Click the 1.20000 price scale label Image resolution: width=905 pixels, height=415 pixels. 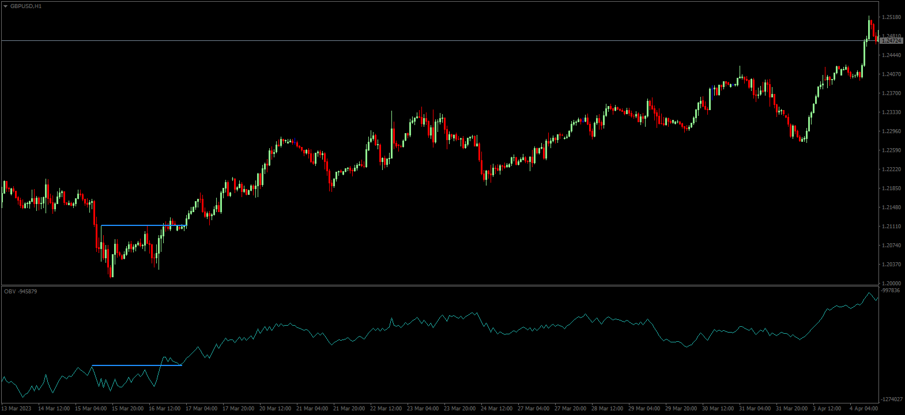point(891,283)
